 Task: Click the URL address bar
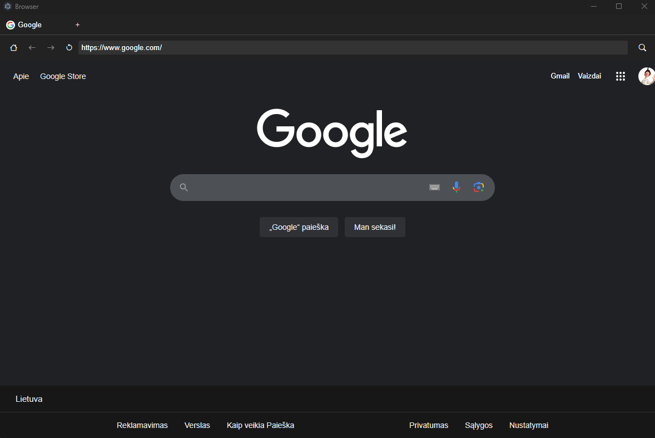pos(353,48)
